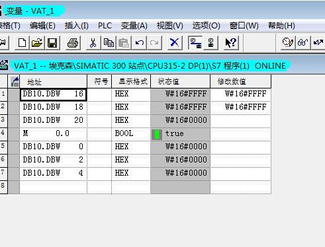Open the PLC menu
Image resolution: width=325 pixels, height=247 pixels.
click(x=105, y=26)
